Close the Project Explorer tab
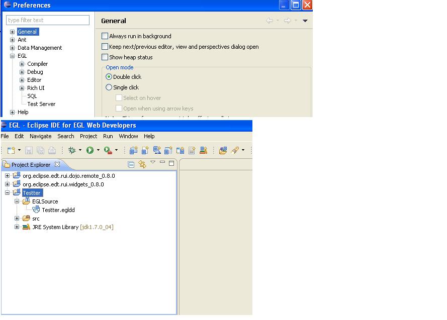Screen dimensions: 447x320 (57, 164)
